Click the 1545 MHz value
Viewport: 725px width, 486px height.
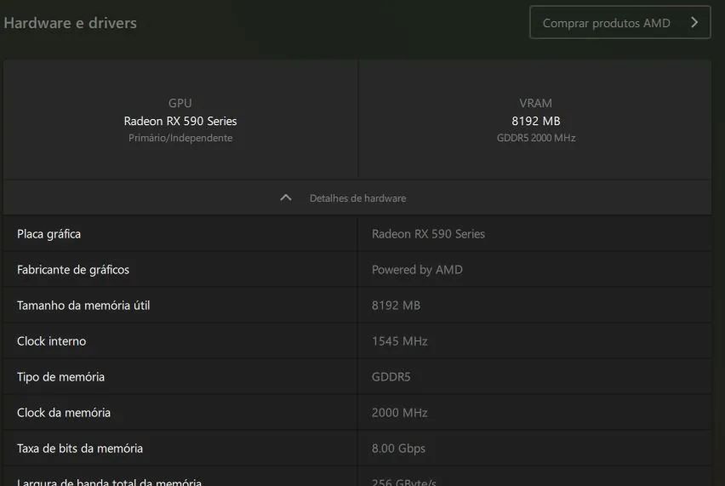pos(399,341)
